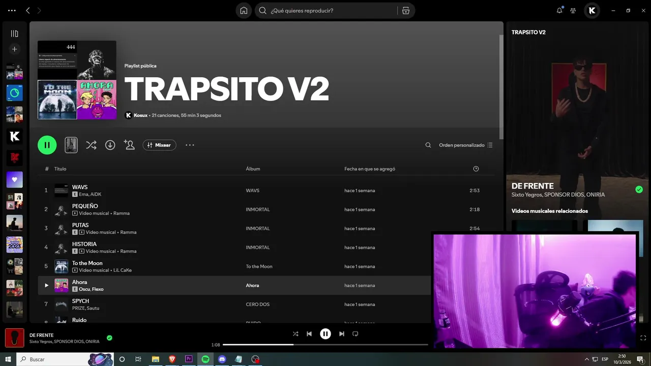Toggle video preview button beside play

(x=71, y=145)
